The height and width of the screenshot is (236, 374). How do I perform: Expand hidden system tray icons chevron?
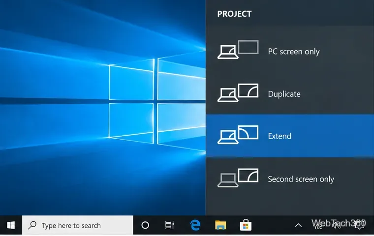click(x=298, y=225)
